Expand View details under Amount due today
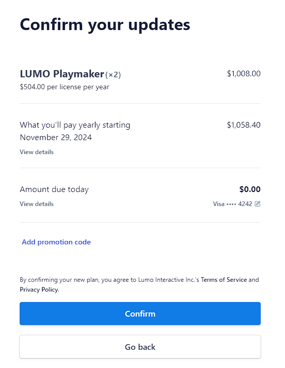Viewport: 285px width, 368px height. pyautogui.click(x=37, y=204)
